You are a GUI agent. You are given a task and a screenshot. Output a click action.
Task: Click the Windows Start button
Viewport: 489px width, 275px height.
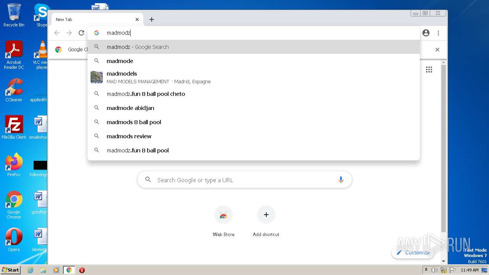point(11,270)
